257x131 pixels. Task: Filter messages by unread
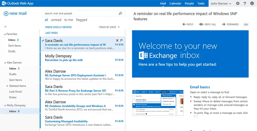tap(56, 20)
